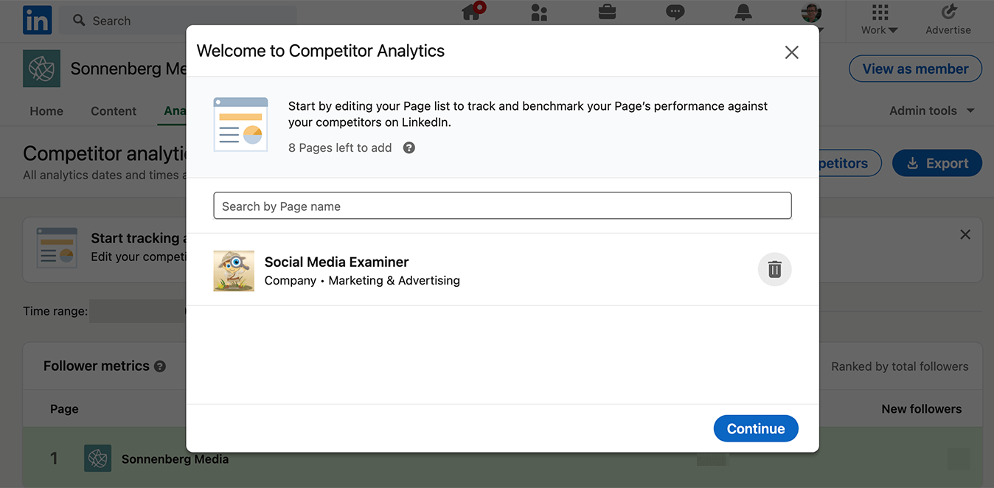Screen dimensions: 994x488
Task: Expand the Work apps grid menu
Action: [x=880, y=19]
